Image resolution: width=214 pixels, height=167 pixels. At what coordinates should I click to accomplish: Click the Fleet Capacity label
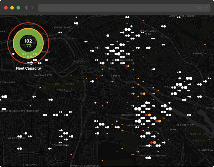tap(28, 68)
